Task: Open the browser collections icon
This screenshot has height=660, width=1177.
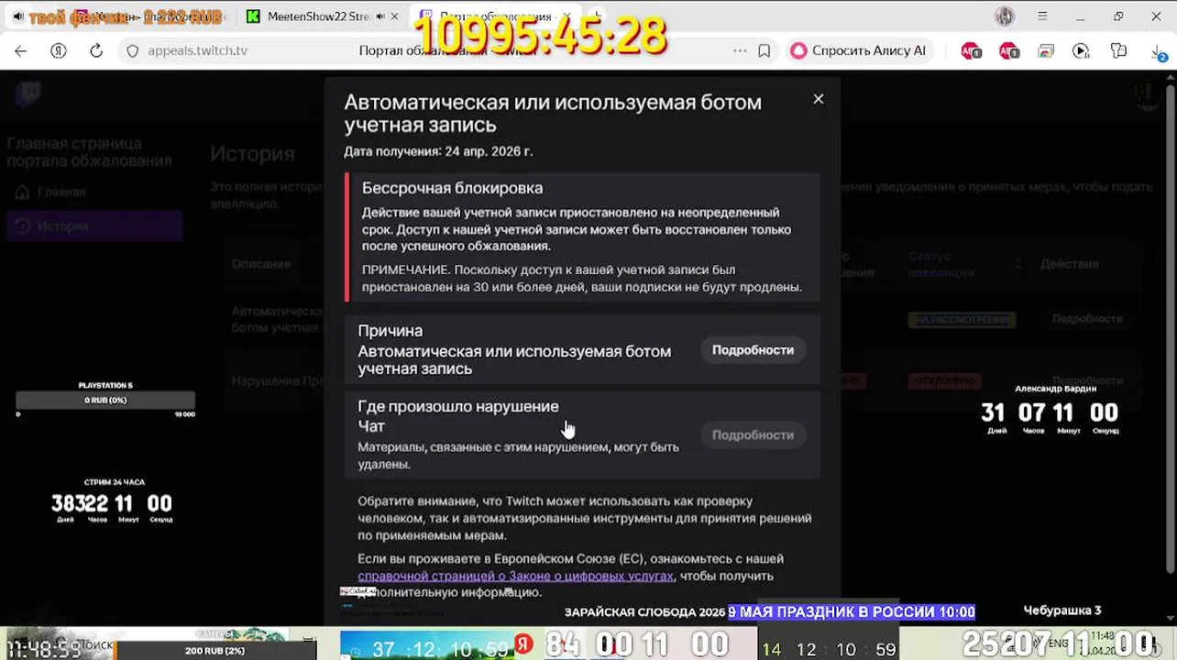Action: pyautogui.click(x=1118, y=50)
